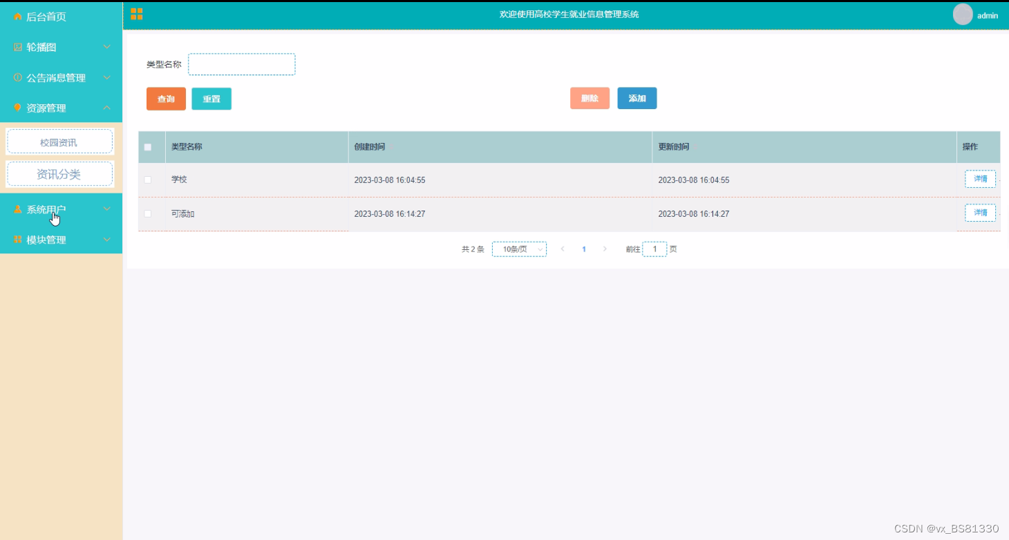The width and height of the screenshot is (1009, 540).
Task: Click the 资源管理 menu header
Action: click(61, 108)
